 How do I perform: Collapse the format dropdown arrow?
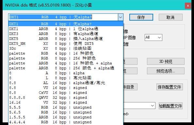point(121,17)
